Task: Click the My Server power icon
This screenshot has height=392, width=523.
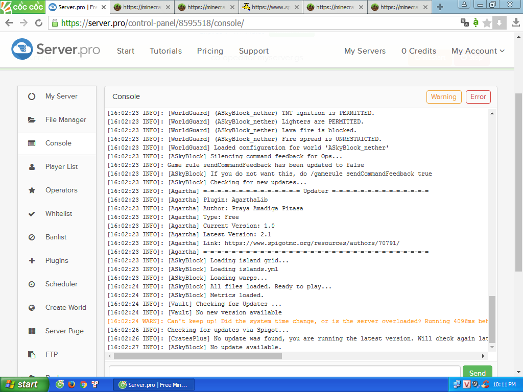Action: coord(32,96)
